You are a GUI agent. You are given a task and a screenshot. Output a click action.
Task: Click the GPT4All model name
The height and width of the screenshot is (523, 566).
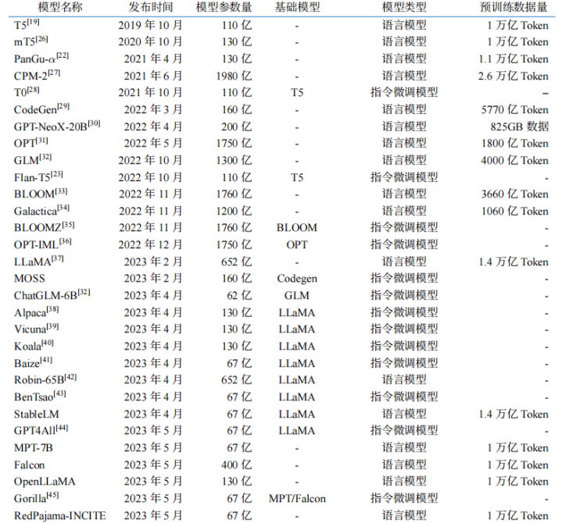click(41, 430)
